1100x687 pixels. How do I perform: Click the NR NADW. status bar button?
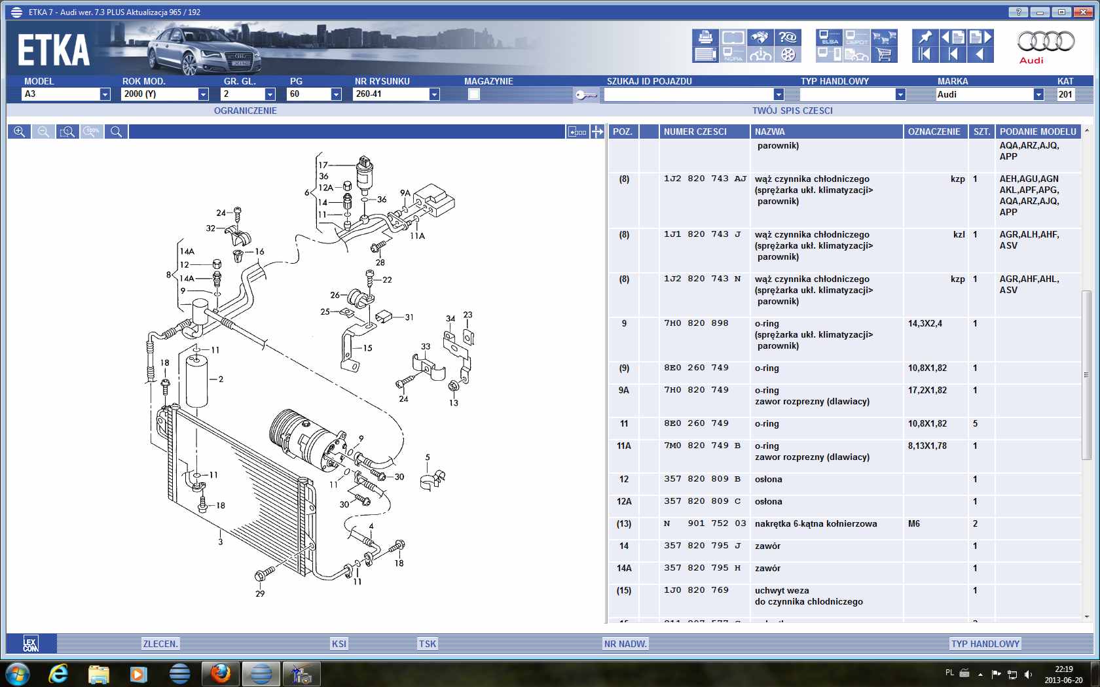(625, 644)
